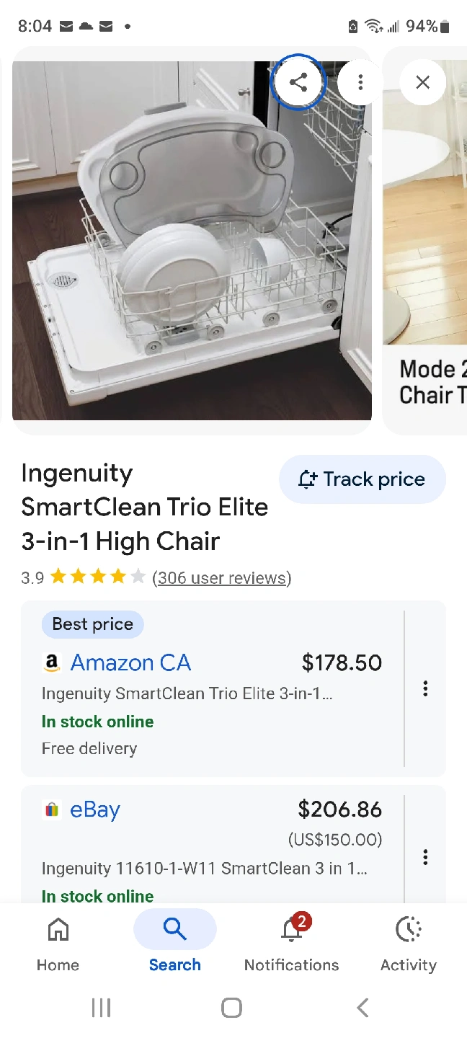The width and height of the screenshot is (467, 1038).
Task: Open the Activity tab
Action: [408, 943]
